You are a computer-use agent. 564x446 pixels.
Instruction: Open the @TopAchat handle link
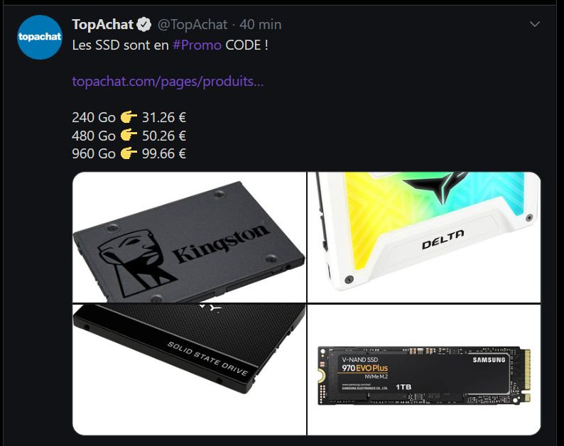coord(192,24)
